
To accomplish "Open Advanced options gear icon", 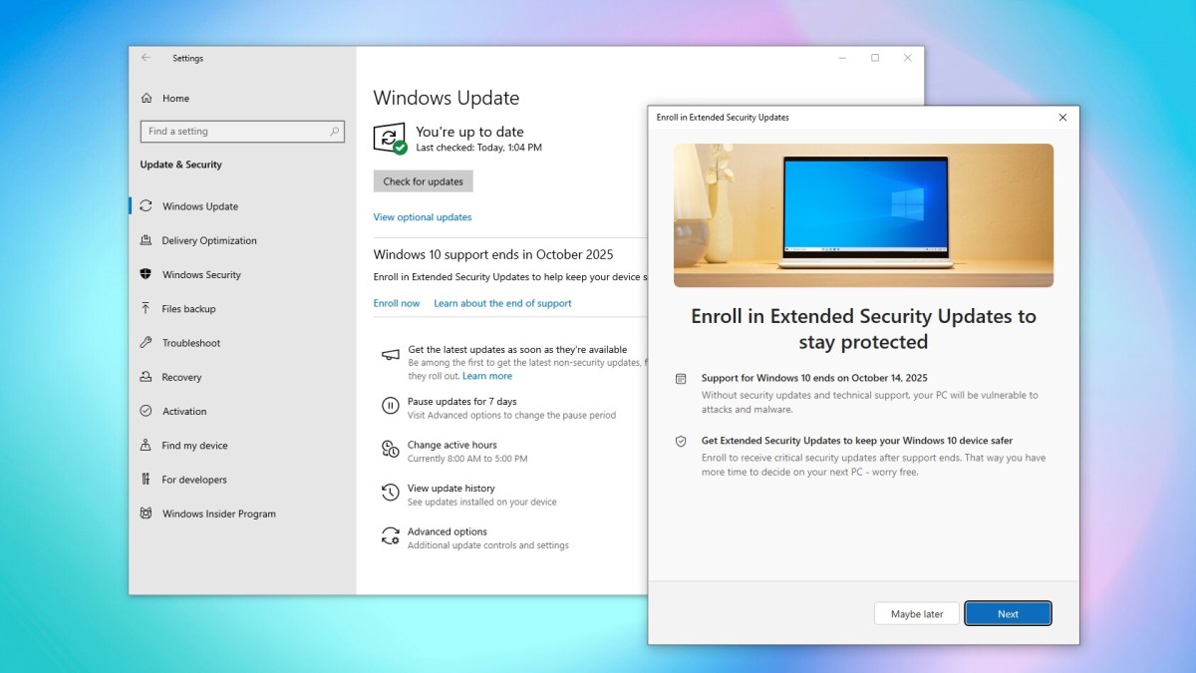I will pos(391,537).
